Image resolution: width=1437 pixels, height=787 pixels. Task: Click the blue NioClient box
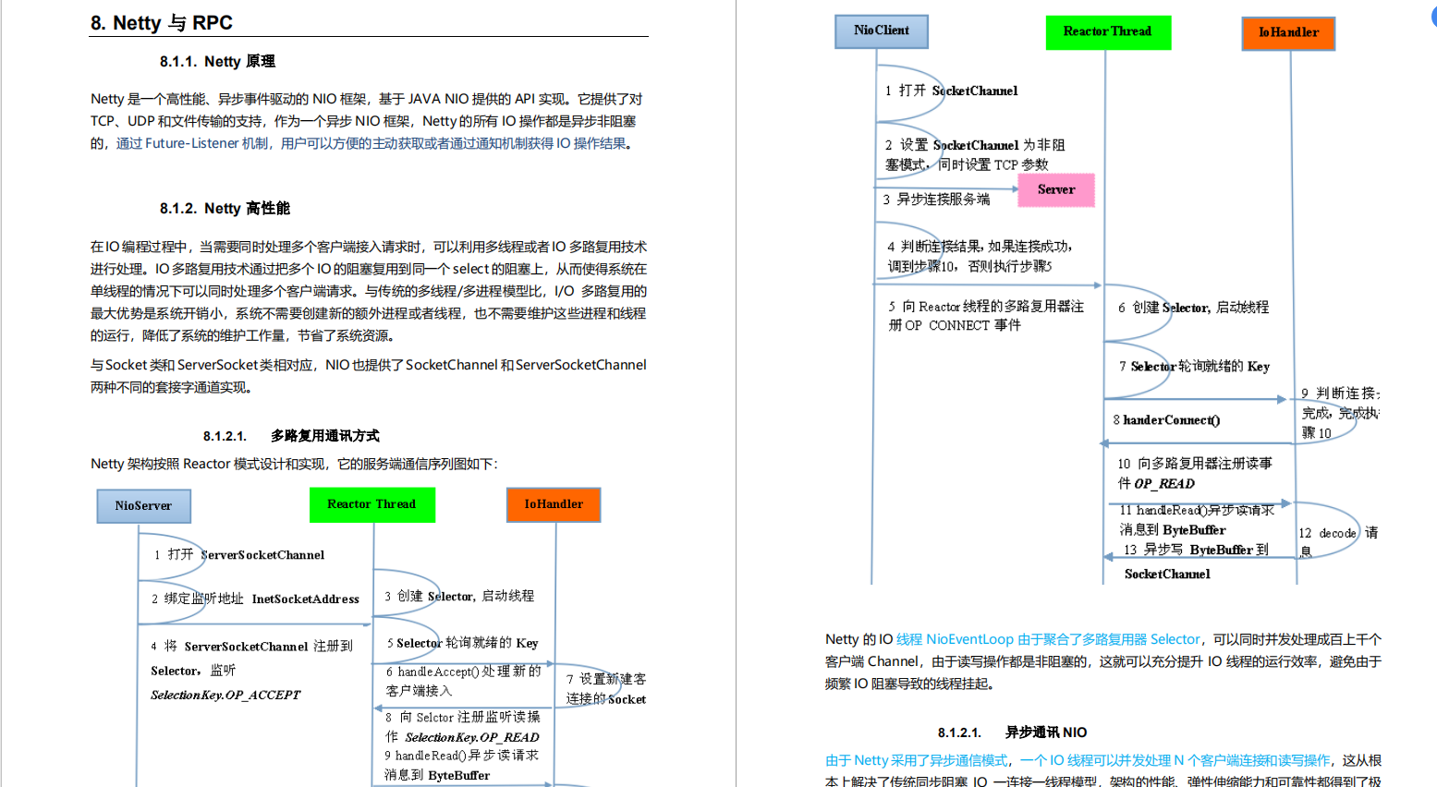tap(882, 30)
